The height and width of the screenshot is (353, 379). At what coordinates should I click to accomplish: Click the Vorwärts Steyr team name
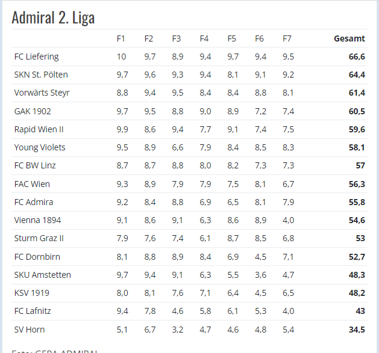coord(42,93)
